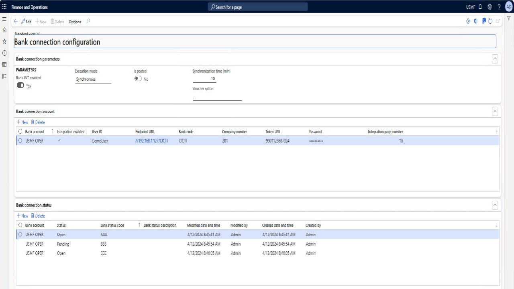Open help question mark icon
Viewport: 514px width, 289px height.
tap(499, 7)
